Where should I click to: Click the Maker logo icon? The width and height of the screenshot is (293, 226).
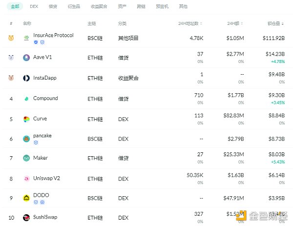click(x=26, y=158)
